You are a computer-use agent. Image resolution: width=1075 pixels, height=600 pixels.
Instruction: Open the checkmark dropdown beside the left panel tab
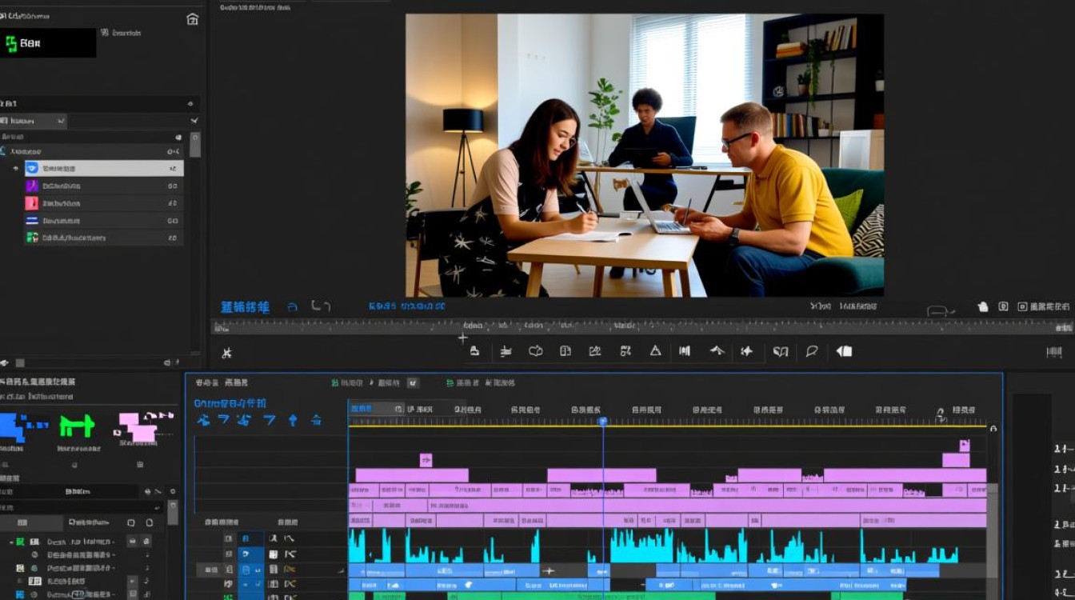click(x=194, y=121)
